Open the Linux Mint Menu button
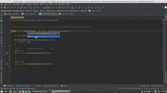This screenshot has width=167, height=93. pyautogui.click(x=4, y=91)
